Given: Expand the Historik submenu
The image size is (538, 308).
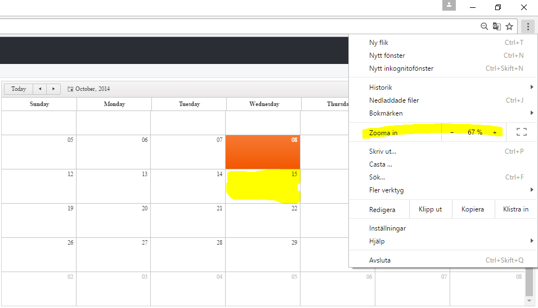Looking at the screenshot, I should click(443, 88).
